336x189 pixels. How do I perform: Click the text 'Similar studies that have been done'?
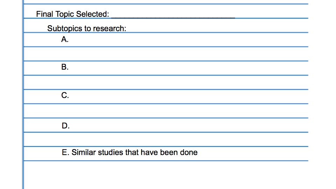(x=134, y=152)
